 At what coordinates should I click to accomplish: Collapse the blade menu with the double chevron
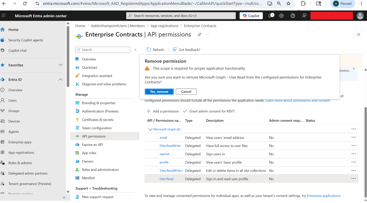pyautogui.click(x=135, y=50)
